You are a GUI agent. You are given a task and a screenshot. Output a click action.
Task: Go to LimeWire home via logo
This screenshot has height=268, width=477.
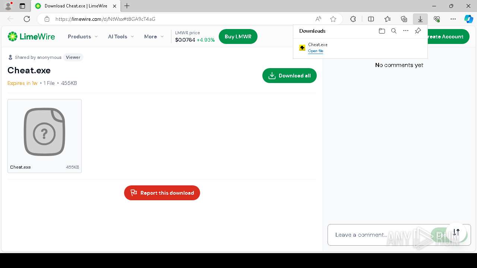(31, 36)
